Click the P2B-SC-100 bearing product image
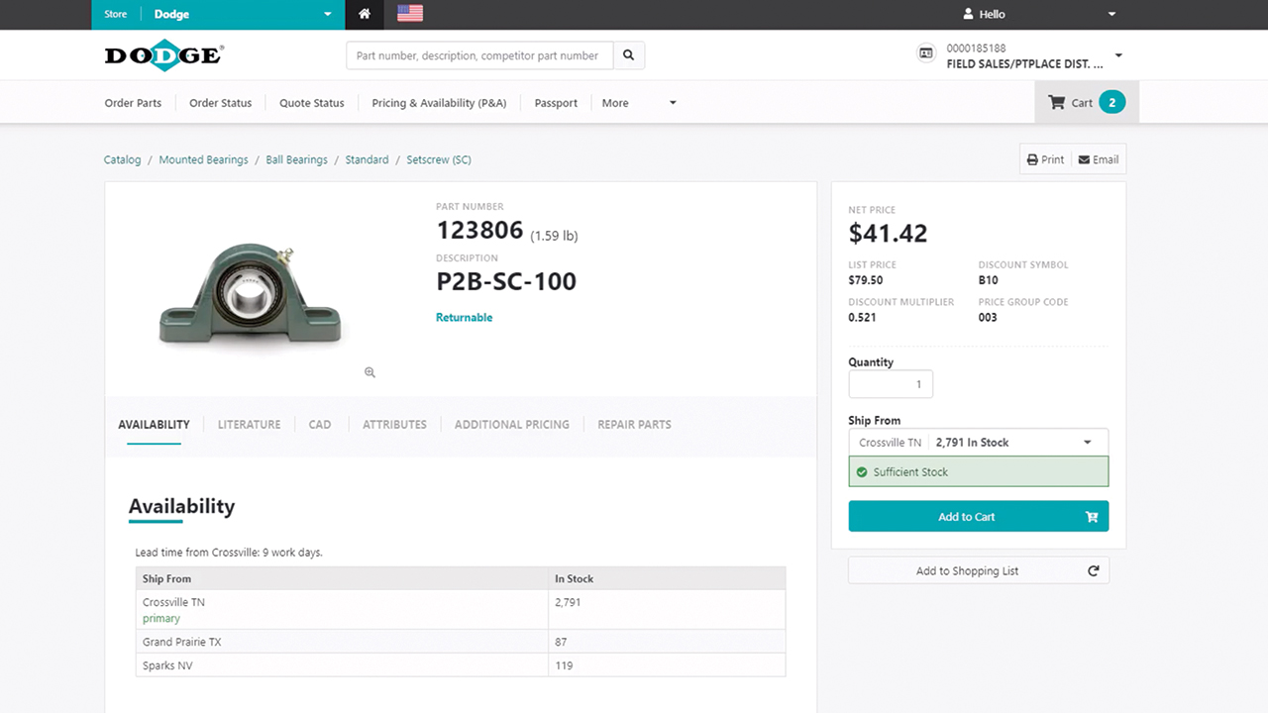 pyautogui.click(x=250, y=295)
